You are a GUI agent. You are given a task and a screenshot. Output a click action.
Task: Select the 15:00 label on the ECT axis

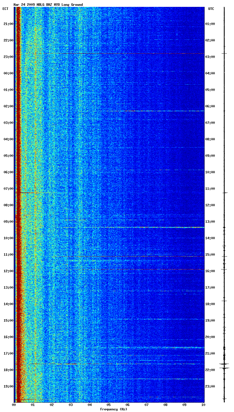(9, 321)
